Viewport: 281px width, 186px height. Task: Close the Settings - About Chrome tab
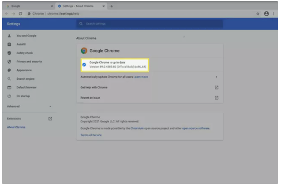tap(104, 6)
